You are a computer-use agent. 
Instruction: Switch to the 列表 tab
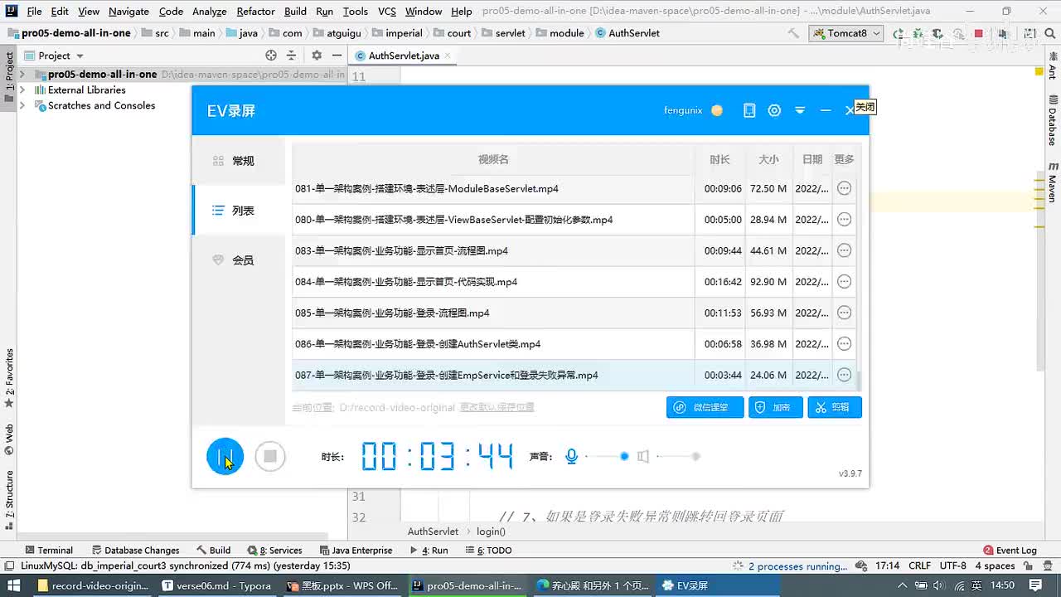click(x=238, y=211)
